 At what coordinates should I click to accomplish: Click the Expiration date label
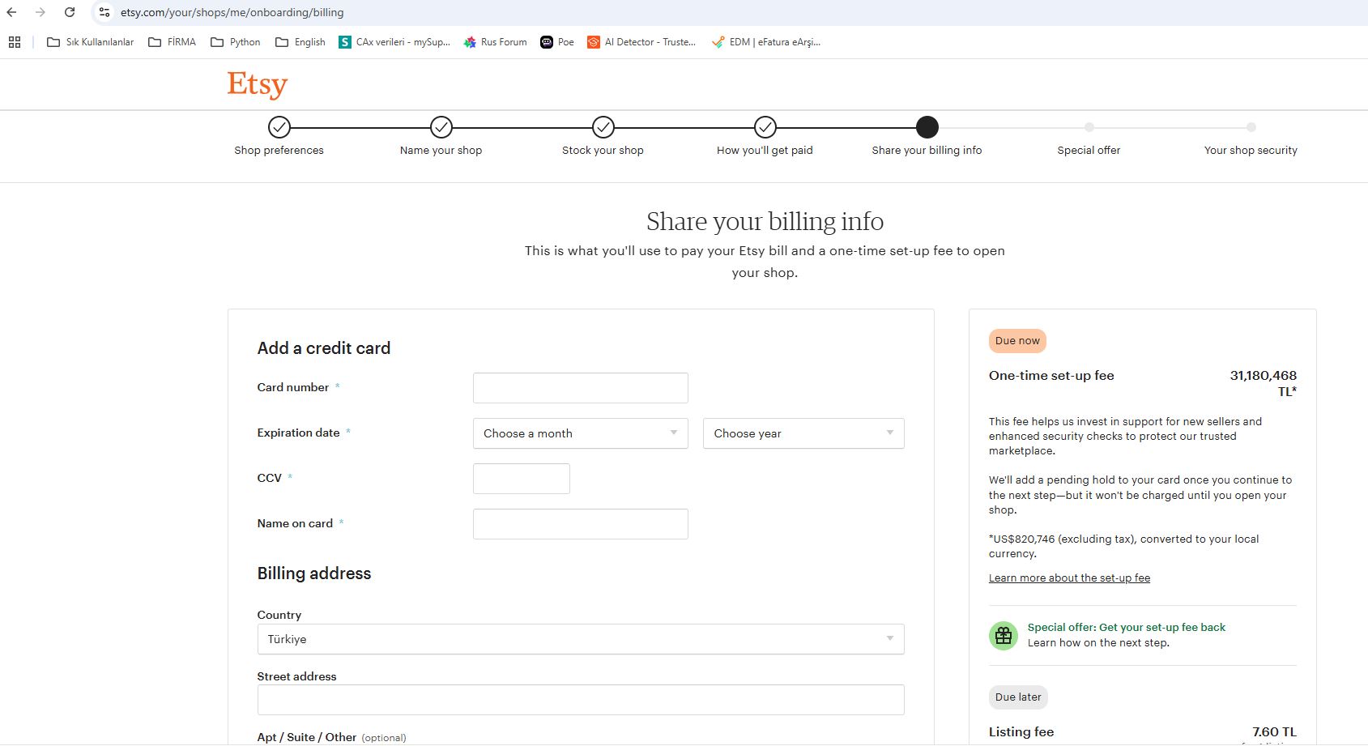click(298, 433)
